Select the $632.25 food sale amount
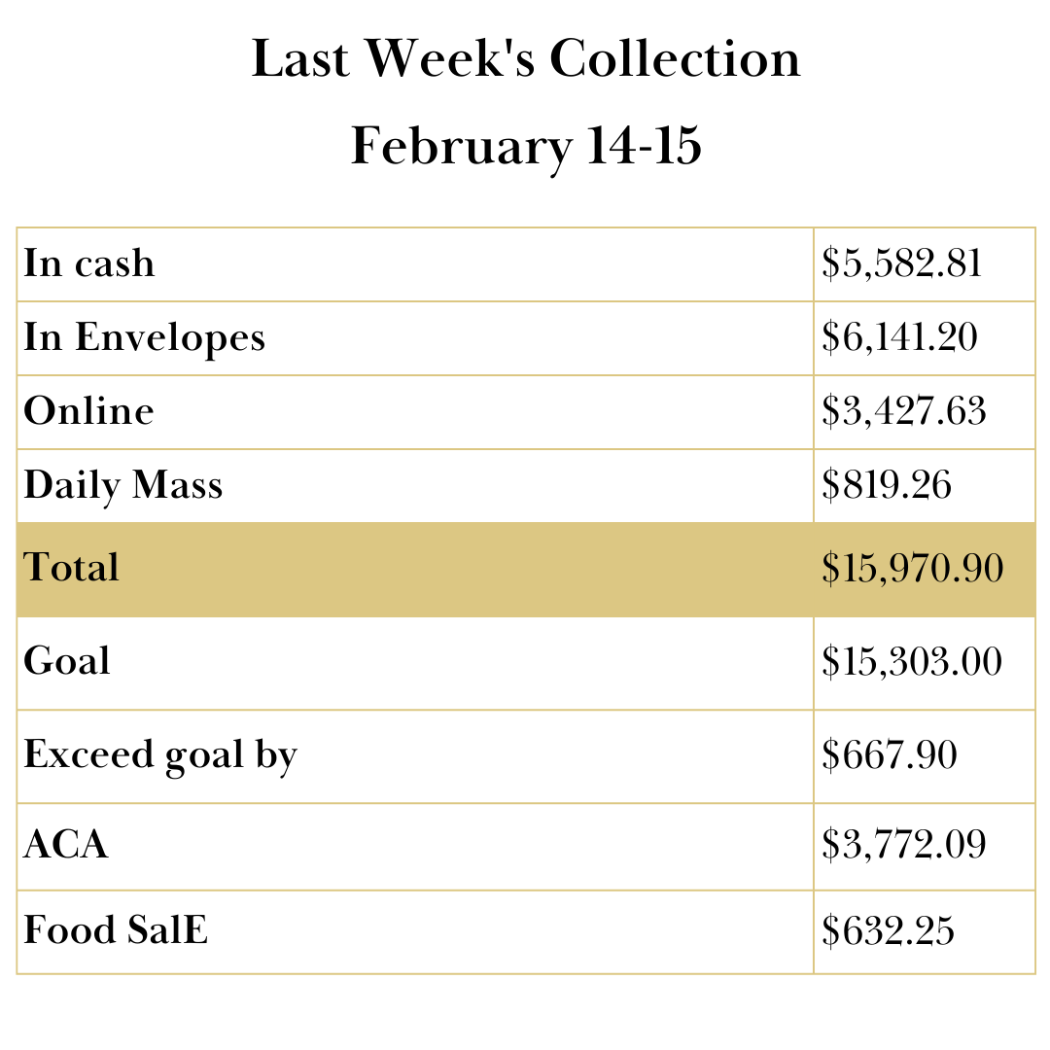The height and width of the screenshot is (1050, 1050). click(888, 931)
